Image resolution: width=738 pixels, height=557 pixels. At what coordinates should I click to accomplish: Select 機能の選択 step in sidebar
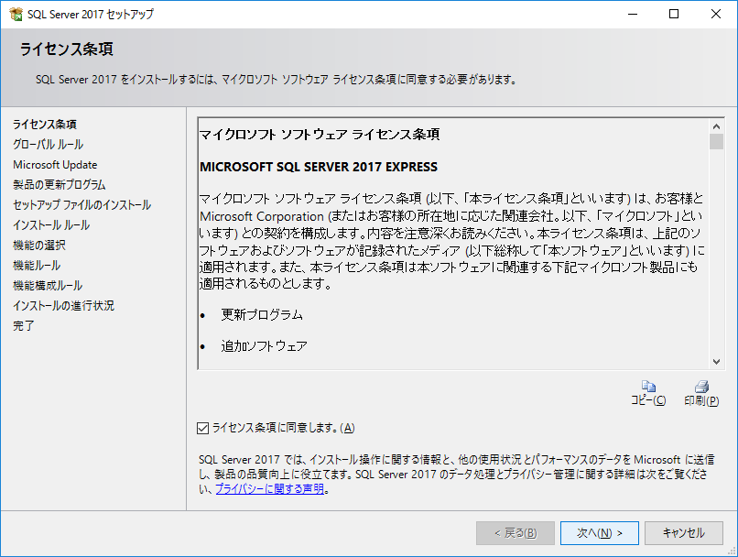tap(39, 246)
